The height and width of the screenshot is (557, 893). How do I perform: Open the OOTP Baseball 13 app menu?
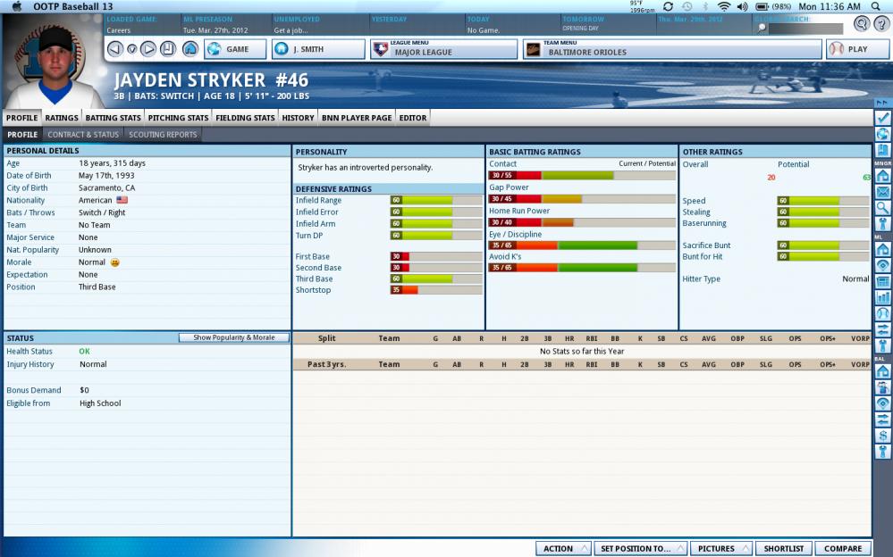[x=73, y=7]
